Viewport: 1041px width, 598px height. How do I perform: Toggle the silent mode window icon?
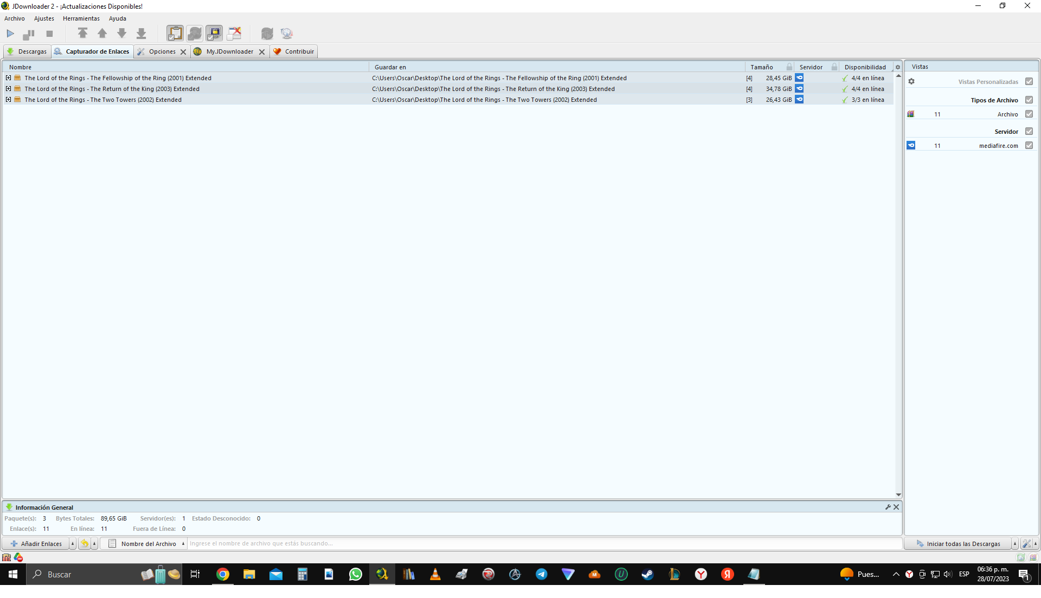point(234,34)
